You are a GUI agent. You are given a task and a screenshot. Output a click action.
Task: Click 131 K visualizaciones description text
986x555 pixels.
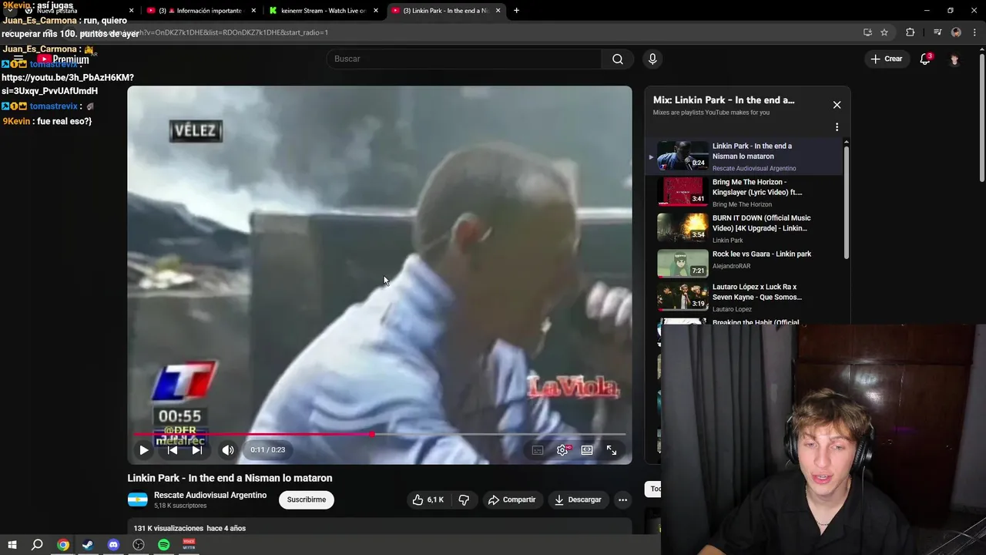click(189, 528)
